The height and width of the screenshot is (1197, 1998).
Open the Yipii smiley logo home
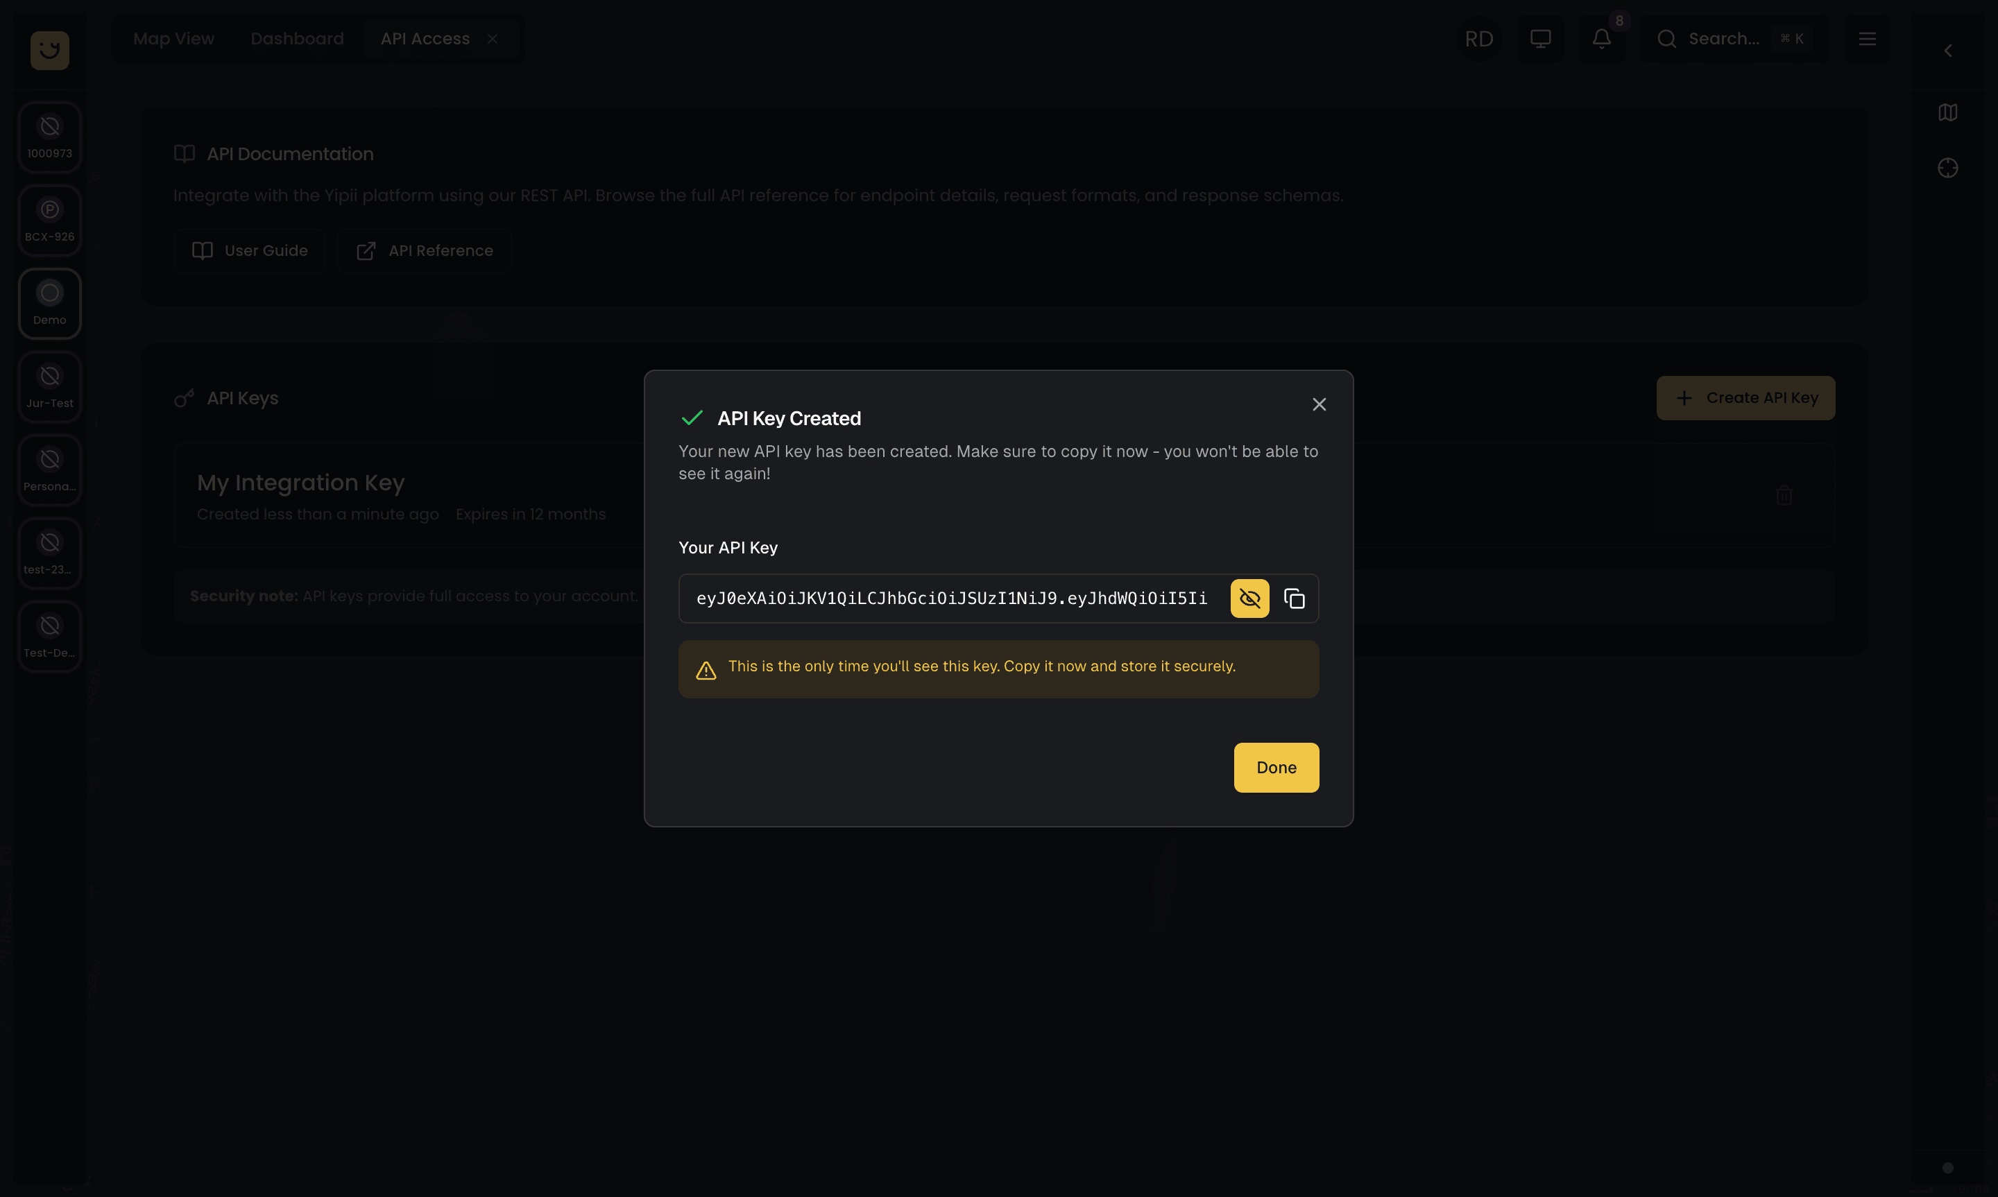[x=50, y=50]
